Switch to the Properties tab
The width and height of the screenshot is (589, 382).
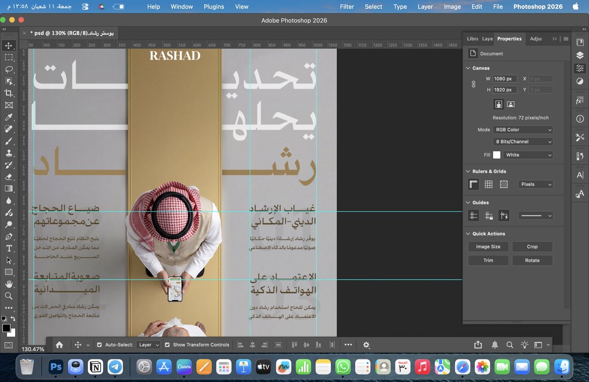[509, 38]
